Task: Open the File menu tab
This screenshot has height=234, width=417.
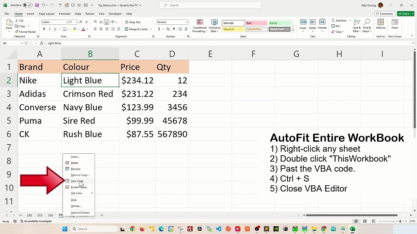Action: (7, 14)
